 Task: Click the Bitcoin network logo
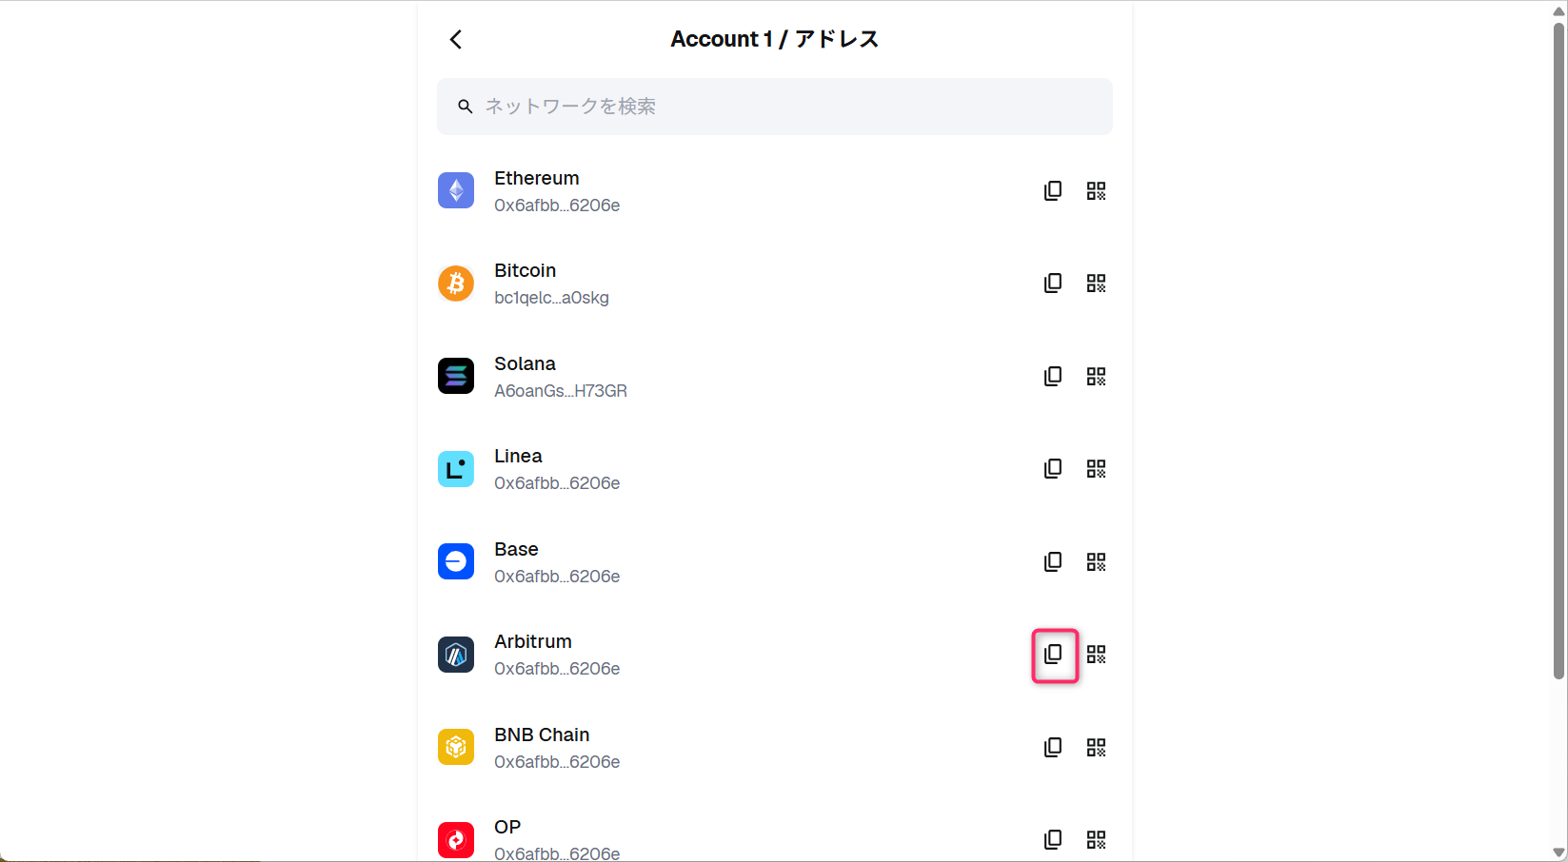click(x=456, y=284)
